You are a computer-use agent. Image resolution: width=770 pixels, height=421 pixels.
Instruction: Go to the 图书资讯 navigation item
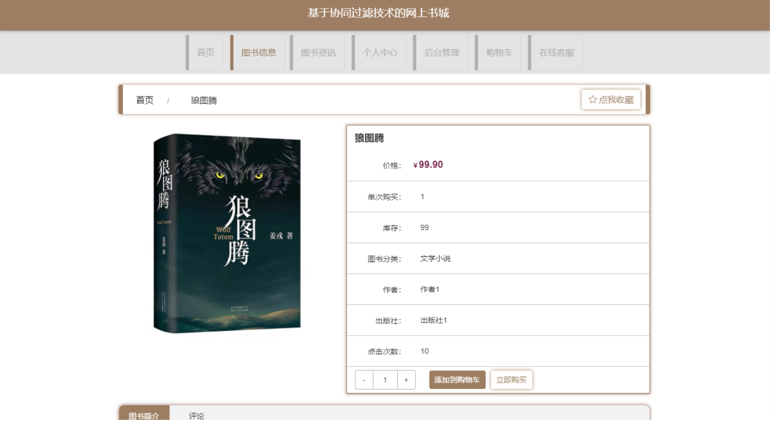(318, 52)
